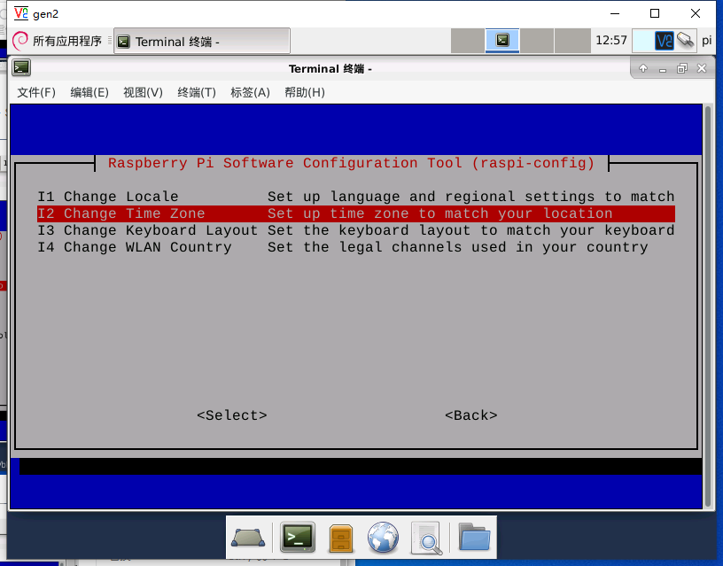Switch to the second workspace showing the terminal
723x566 pixels.
(x=502, y=41)
